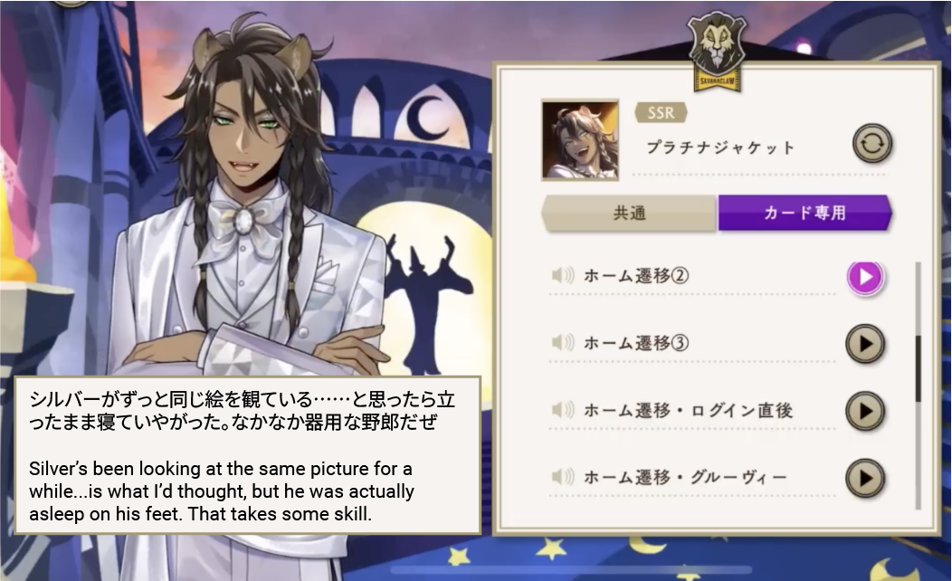The width and height of the screenshot is (952, 581).
Task: Click the ホーム遷移・ログイン直後 row label
Action: (x=688, y=410)
